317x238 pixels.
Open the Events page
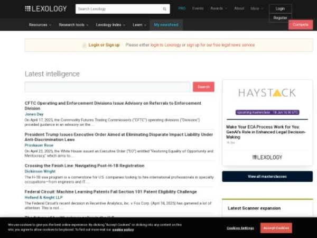click(x=198, y=8)
